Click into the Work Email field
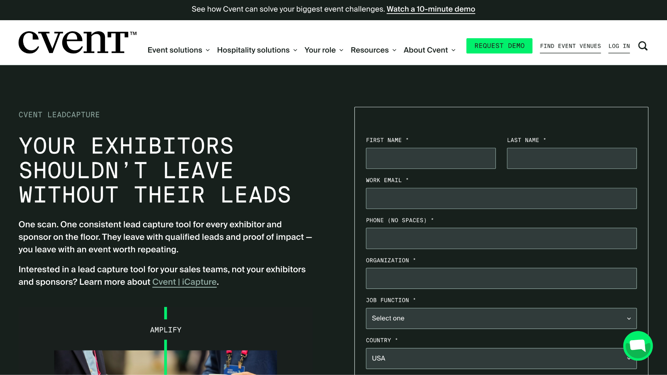This screenshot has height=375, width=667. click(x=501, y=198)
